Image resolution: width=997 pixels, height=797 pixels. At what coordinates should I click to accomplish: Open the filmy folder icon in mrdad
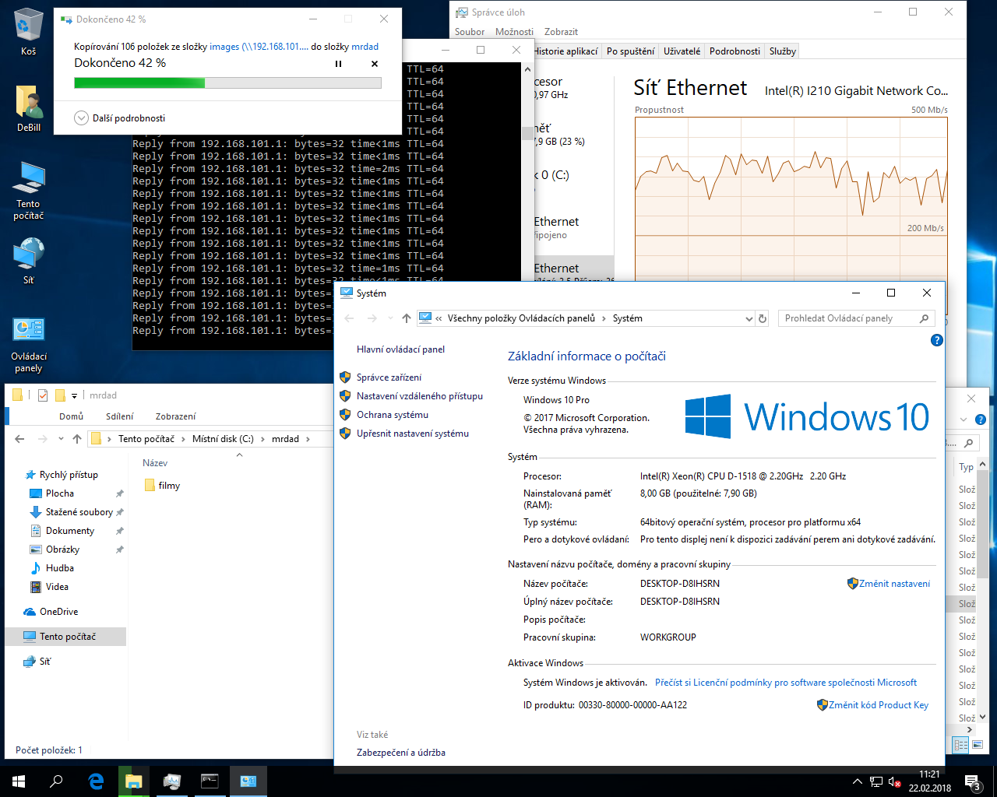click(x=150, y=486)
